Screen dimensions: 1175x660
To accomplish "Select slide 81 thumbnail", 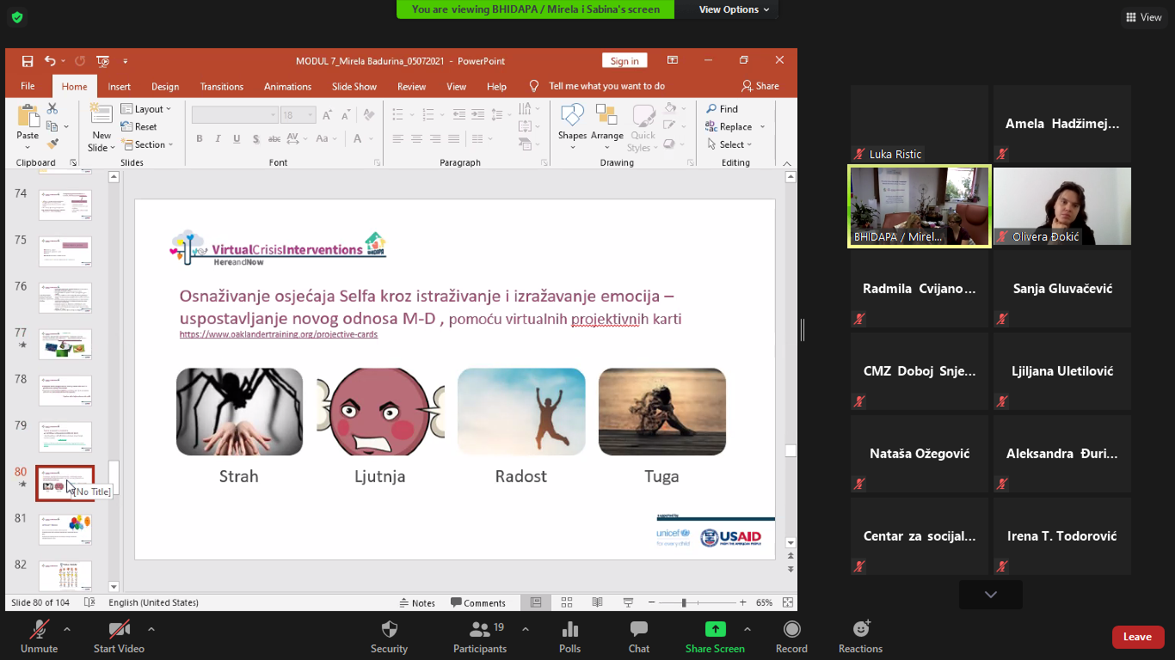I will [x=65, y=529].
